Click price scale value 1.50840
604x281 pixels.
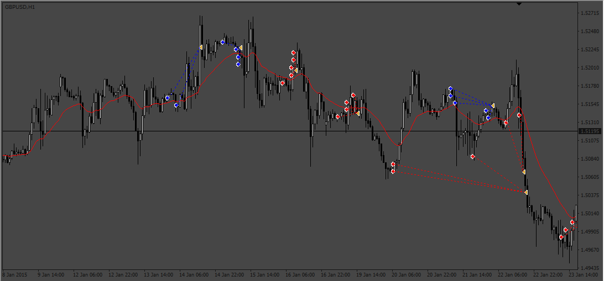pyautogui.click(x=591, y=159)
